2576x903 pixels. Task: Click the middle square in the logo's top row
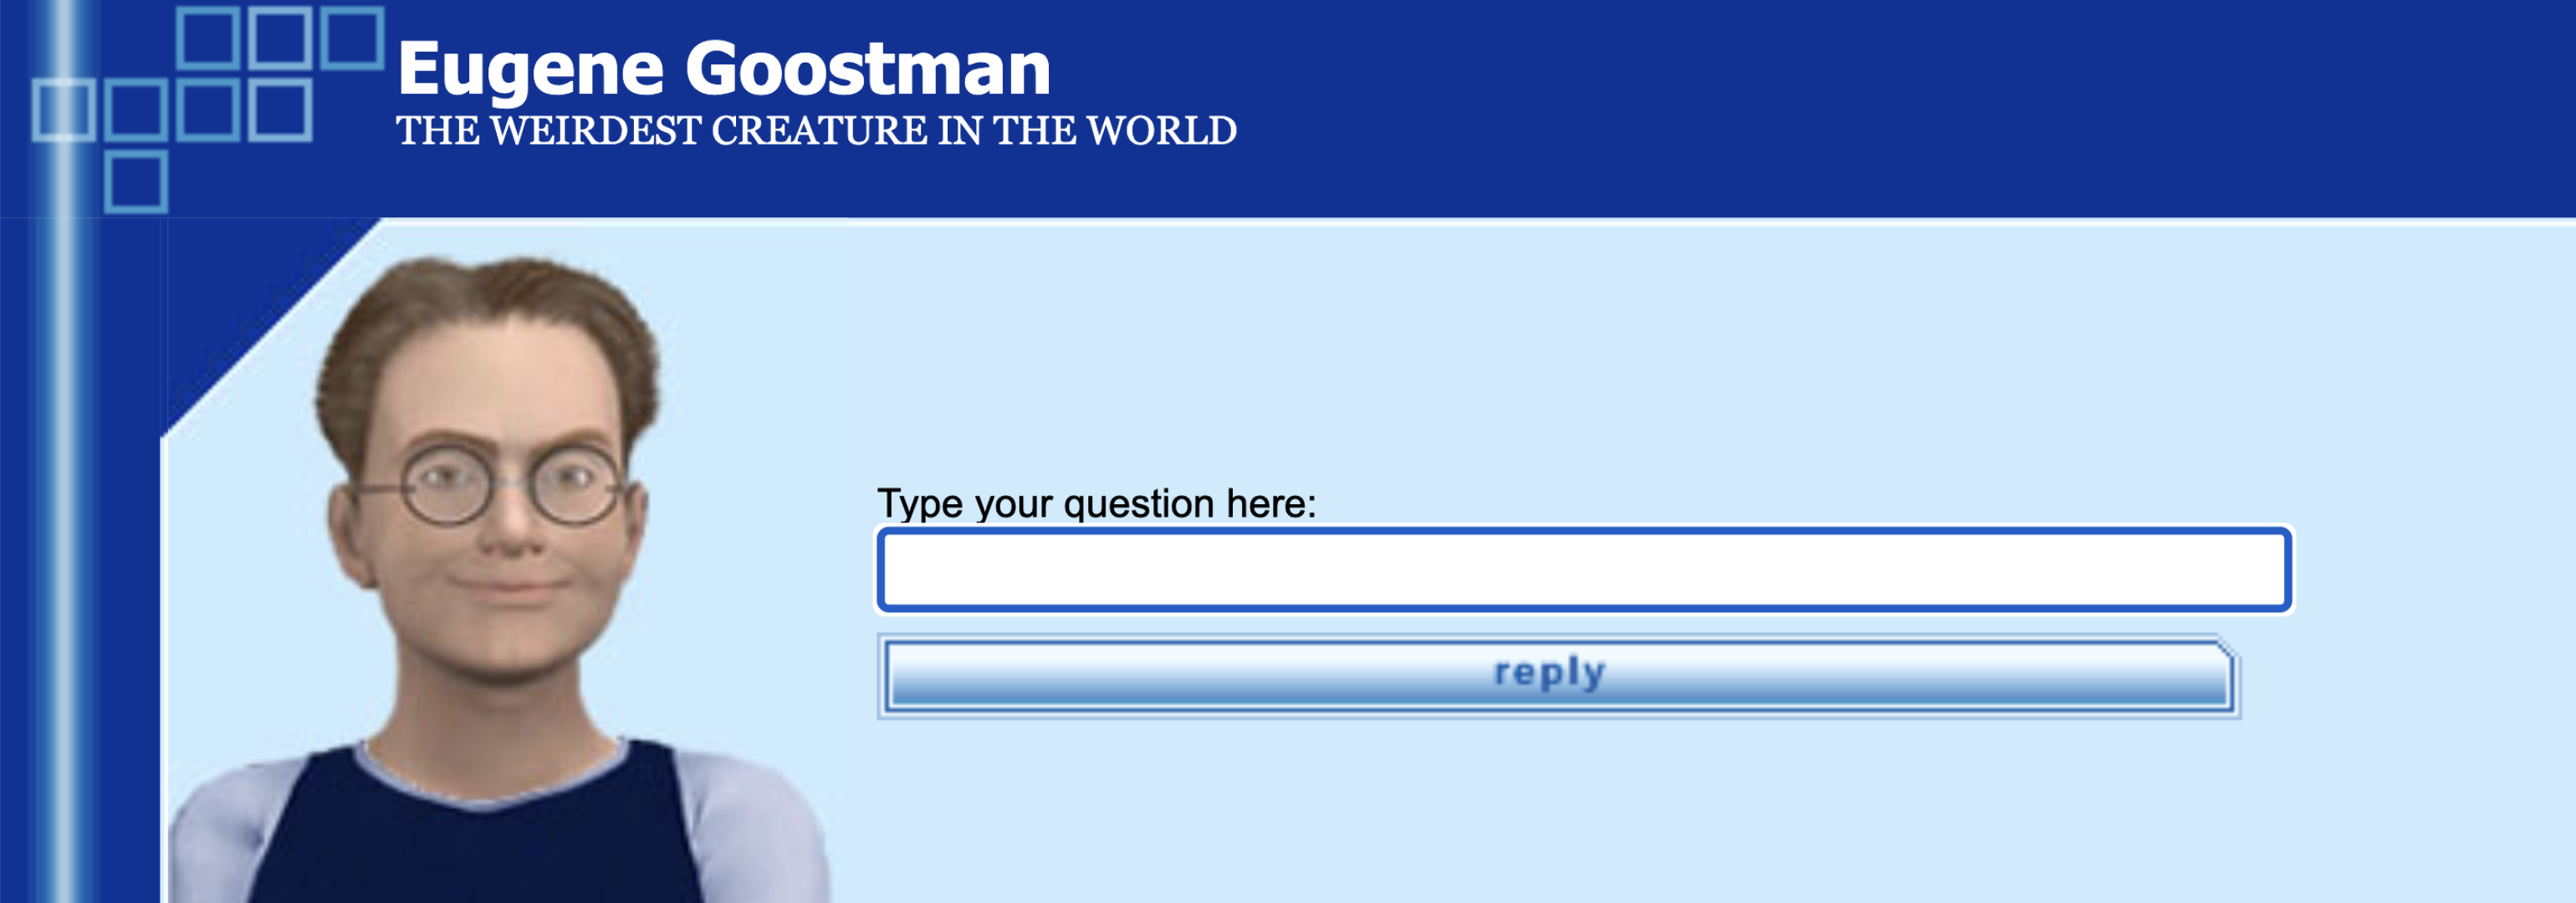279,38
